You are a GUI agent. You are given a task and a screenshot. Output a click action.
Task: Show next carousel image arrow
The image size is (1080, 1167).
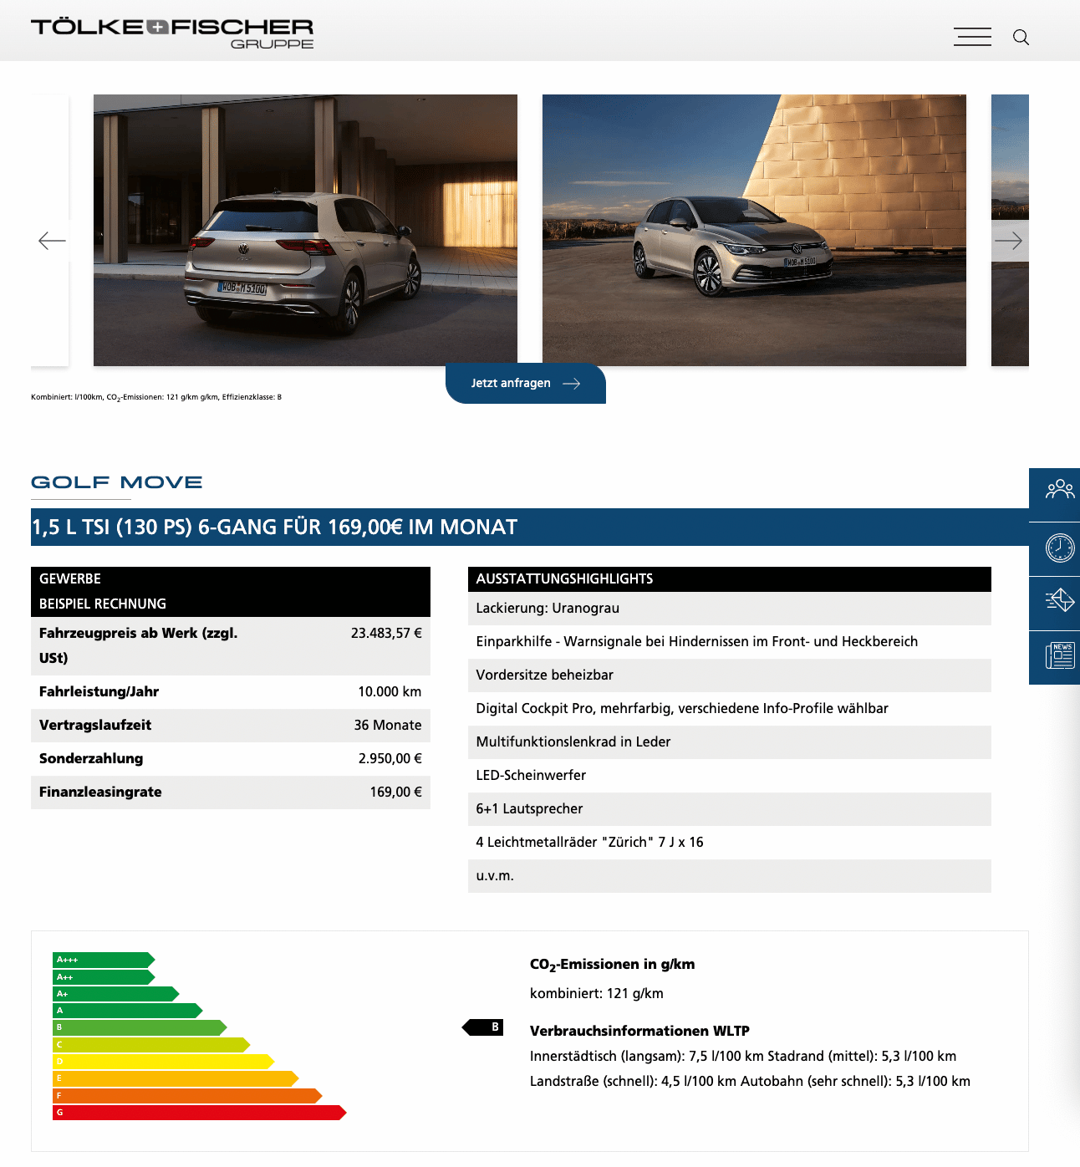(x=1009, y=241)
